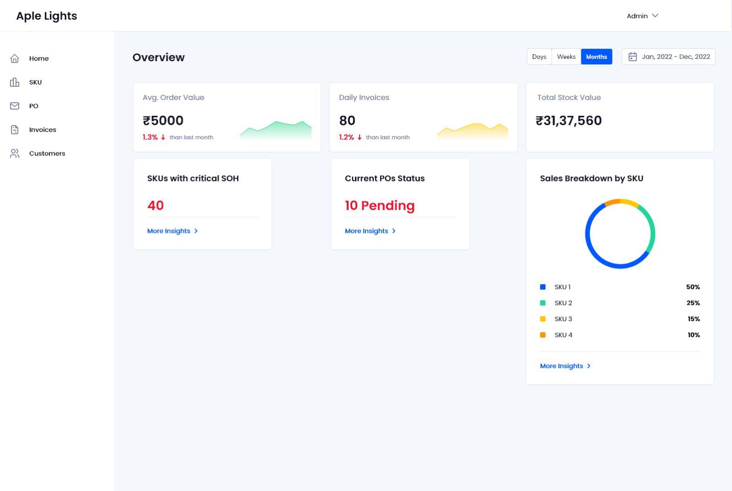Click the calendar icon in date range
The image size is (732, 491).
632,57
